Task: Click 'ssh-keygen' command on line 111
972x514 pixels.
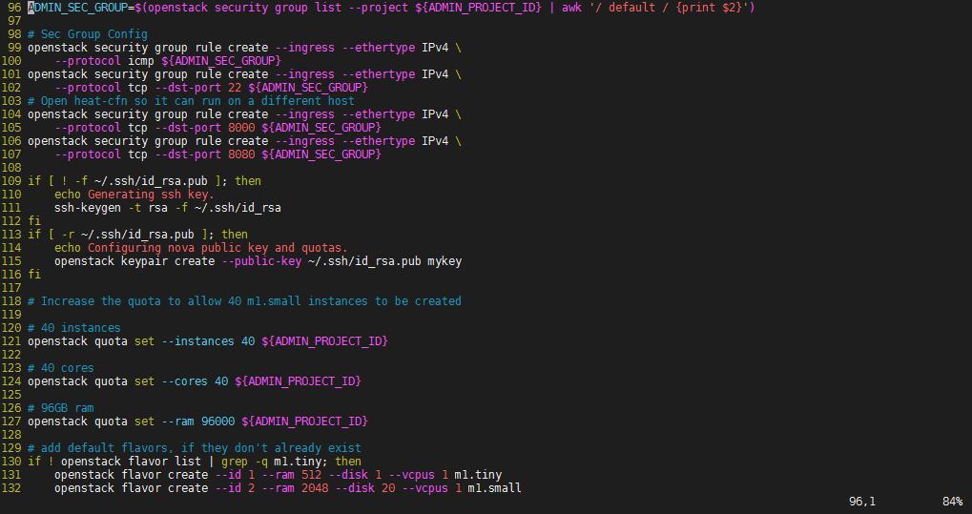Action: [x=88, y=208]
